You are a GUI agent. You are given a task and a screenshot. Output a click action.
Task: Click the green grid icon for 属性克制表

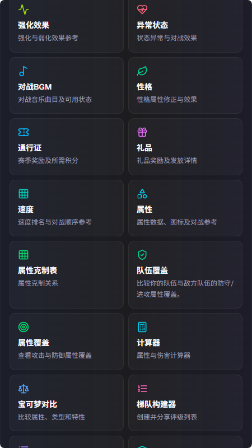coord(24,255)
